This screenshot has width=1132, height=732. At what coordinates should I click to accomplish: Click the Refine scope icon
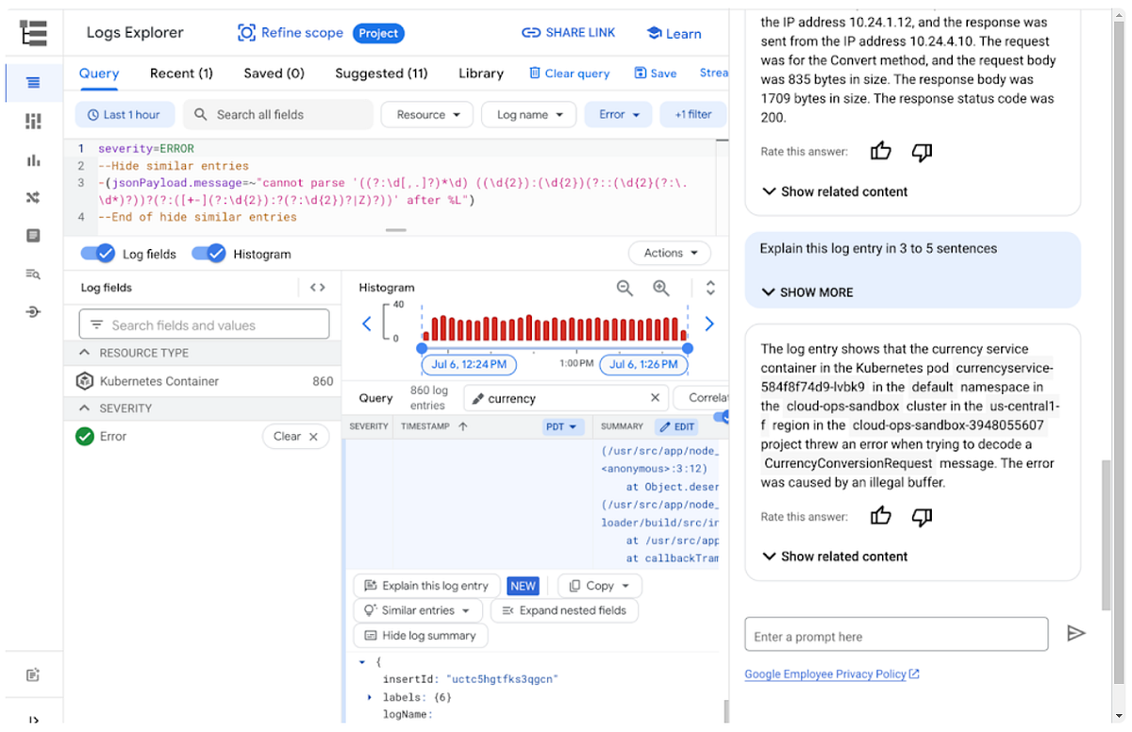[x=246, y=33]
